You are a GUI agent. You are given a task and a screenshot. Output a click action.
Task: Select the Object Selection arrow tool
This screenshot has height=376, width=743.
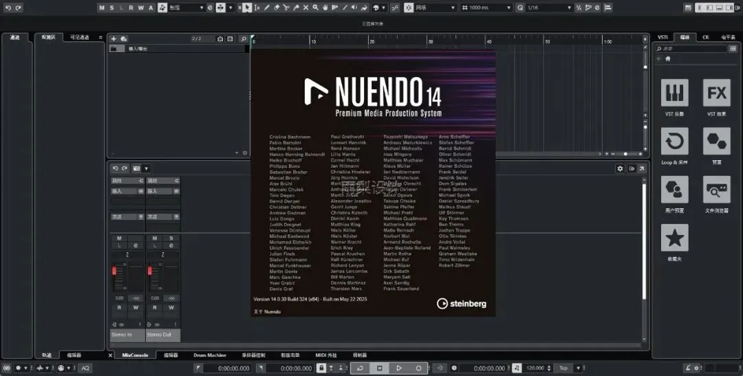[x=246, y=8]
